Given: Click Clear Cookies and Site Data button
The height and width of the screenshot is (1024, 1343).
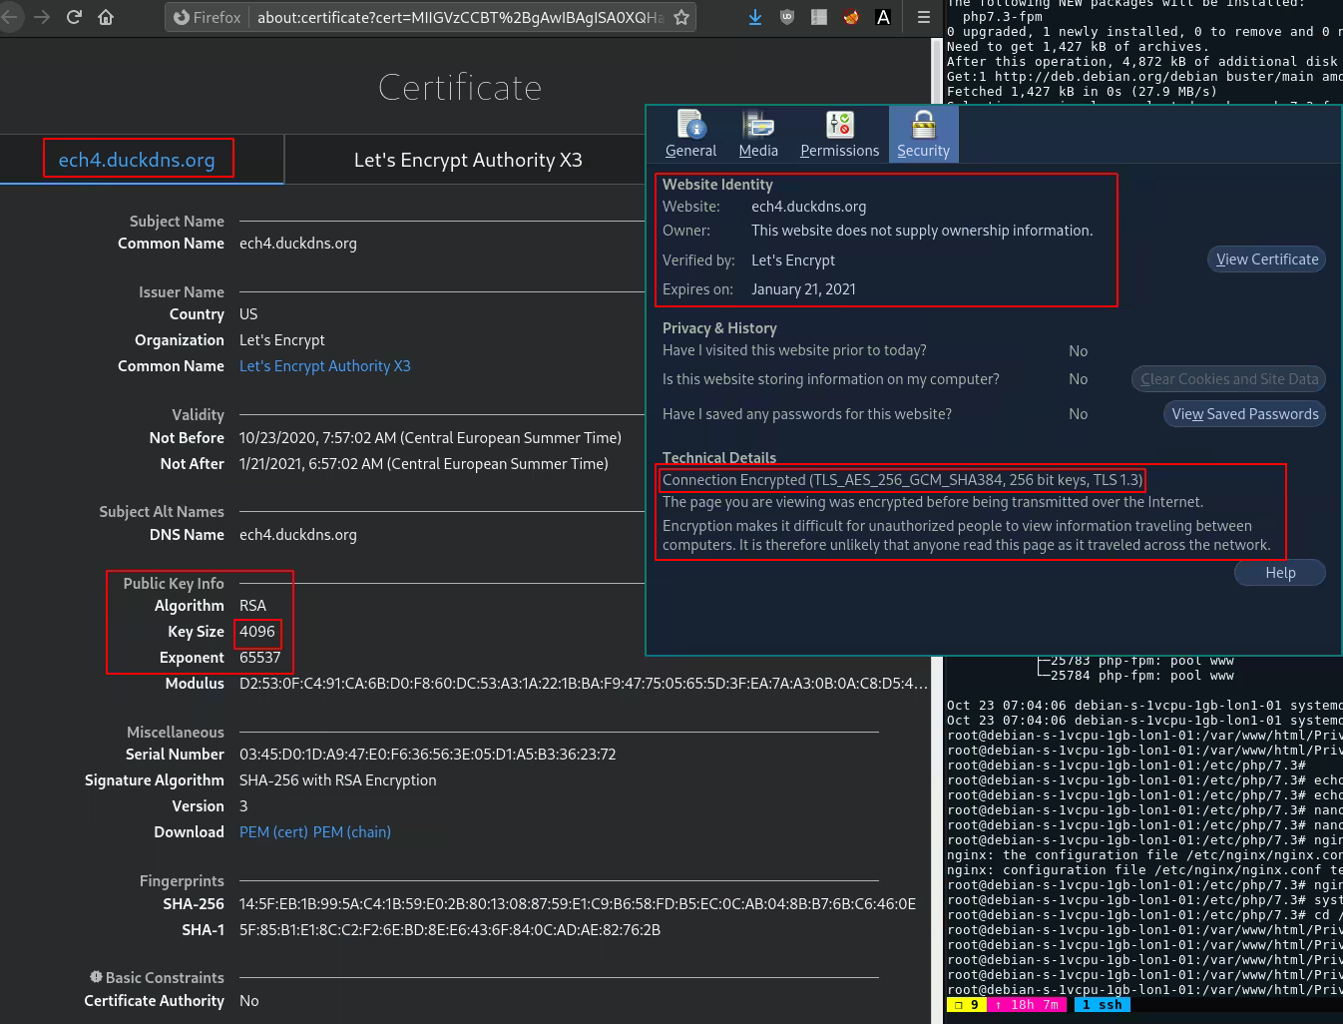Looking at the screenshot, I should (1229, 379).
